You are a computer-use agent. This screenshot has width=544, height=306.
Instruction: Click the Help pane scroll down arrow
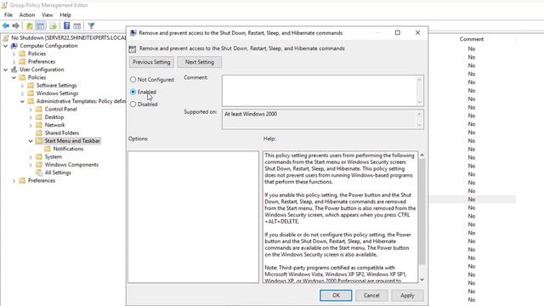422,280
